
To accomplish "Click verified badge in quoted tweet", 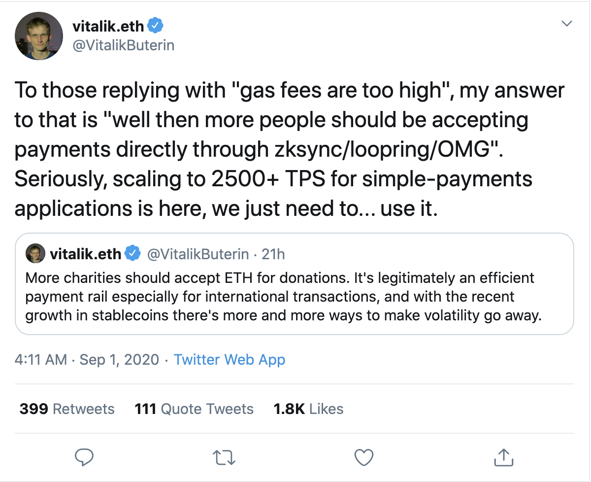I will coord(131,254).
